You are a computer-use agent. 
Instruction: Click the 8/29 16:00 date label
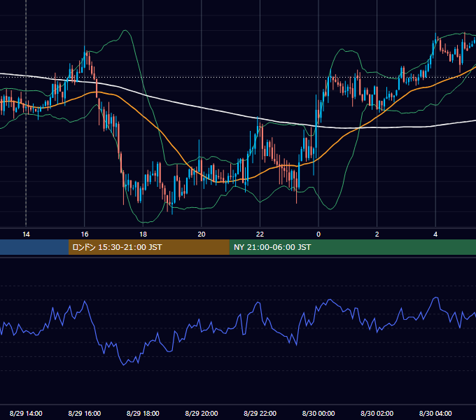85,413
